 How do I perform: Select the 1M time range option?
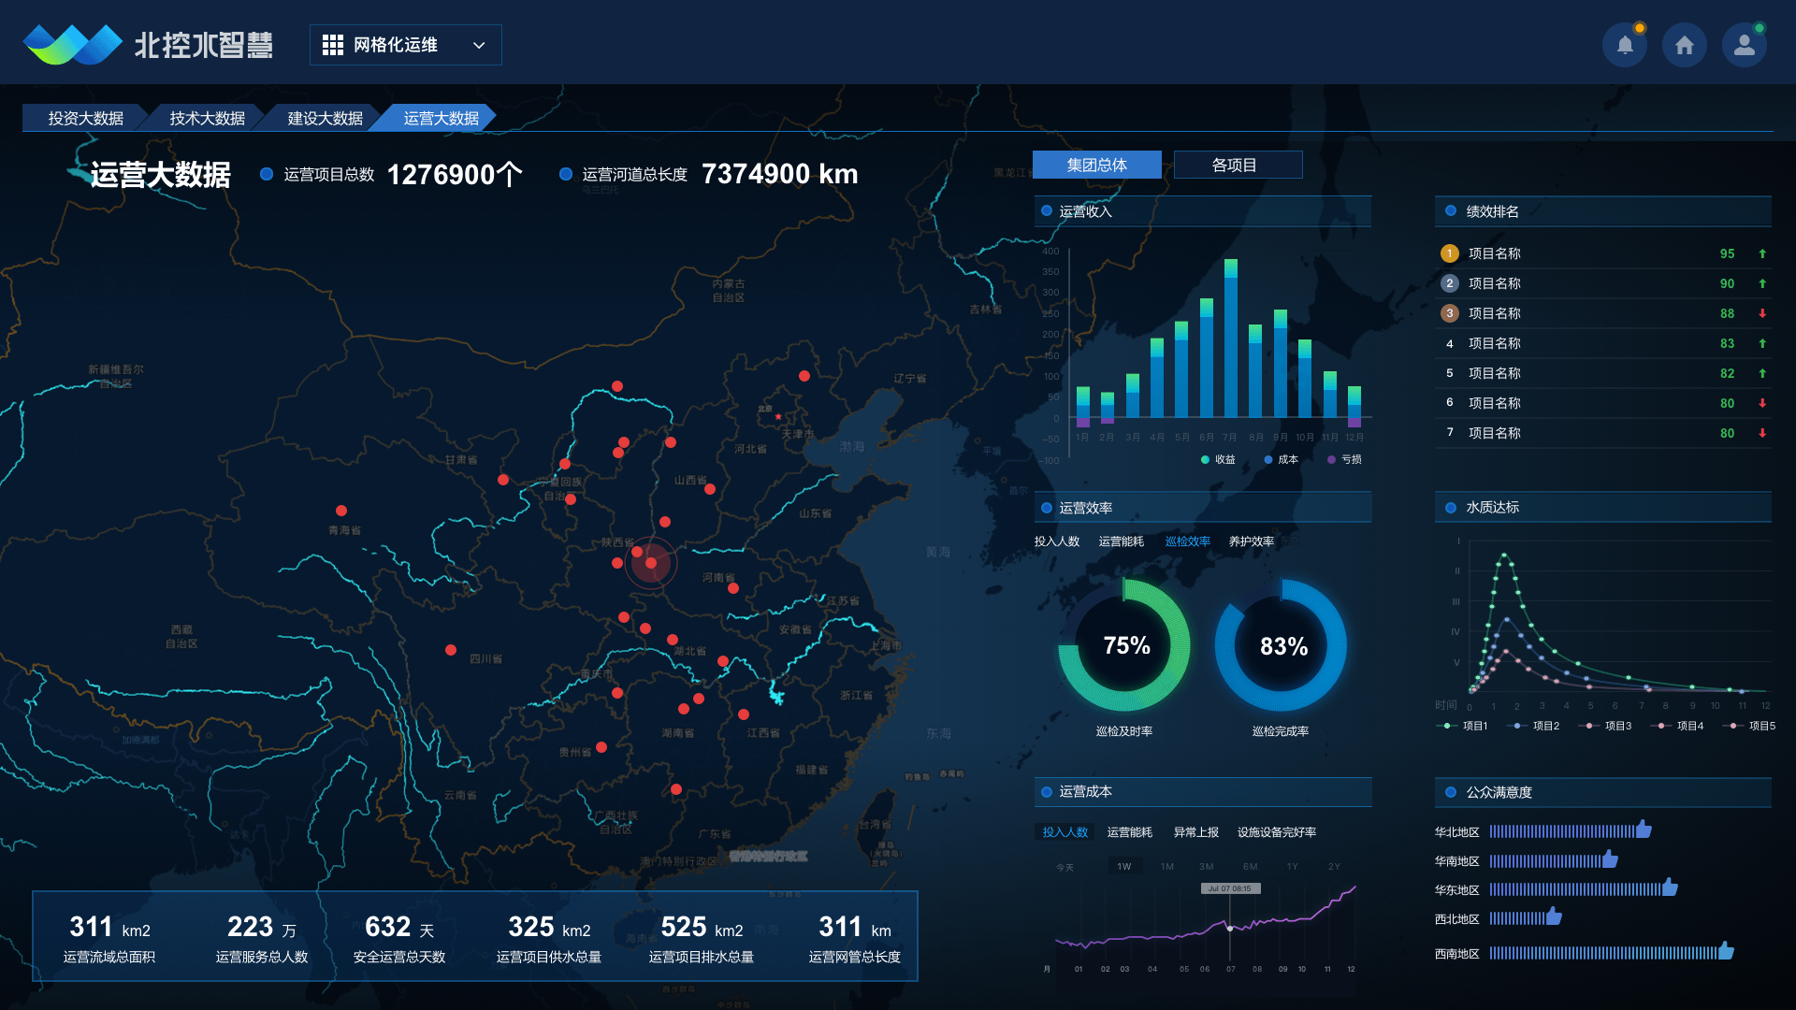tap(1167, 866)
